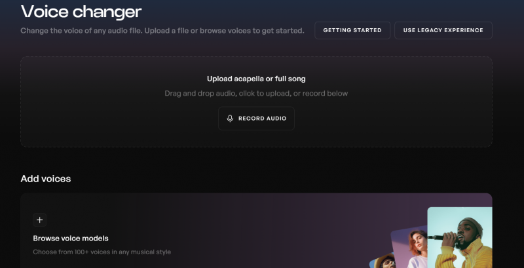Viewport: 524px width, 268px height.
Task: Click the microphone icon in Record Audio
Action: [230, 119]
